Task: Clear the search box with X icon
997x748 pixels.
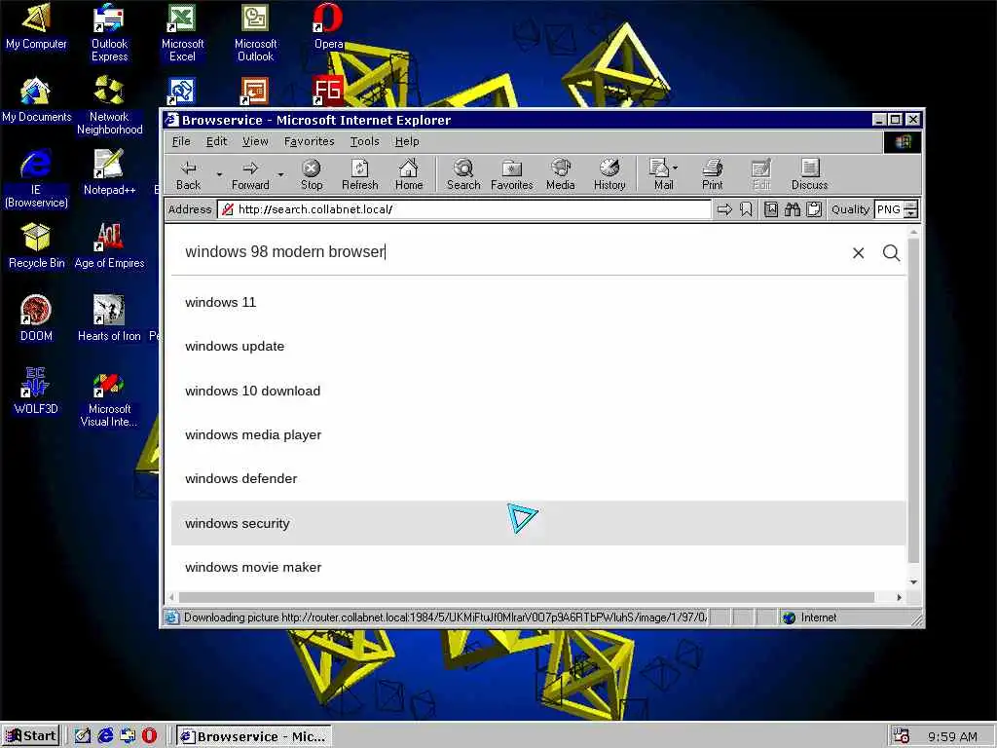Action: tap(859, 253)
